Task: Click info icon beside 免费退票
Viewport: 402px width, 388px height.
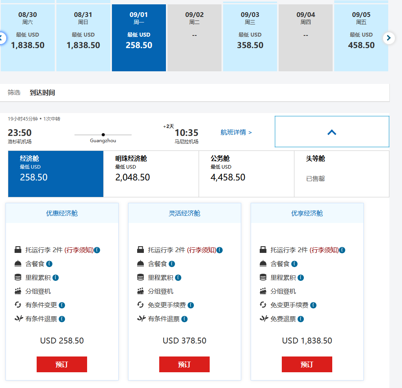Action: click(301, 319)
